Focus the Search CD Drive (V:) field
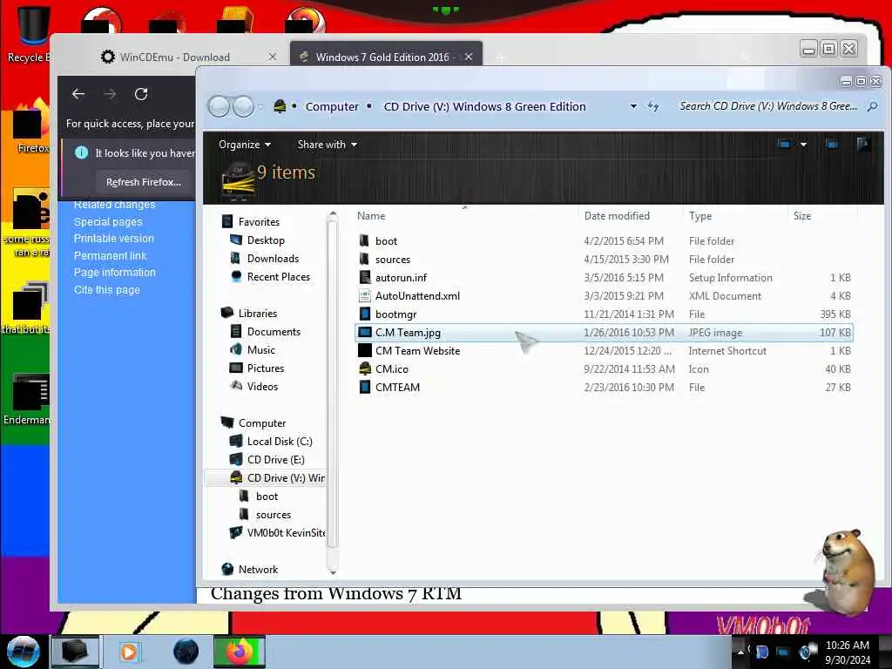 (x=768, y=106)
